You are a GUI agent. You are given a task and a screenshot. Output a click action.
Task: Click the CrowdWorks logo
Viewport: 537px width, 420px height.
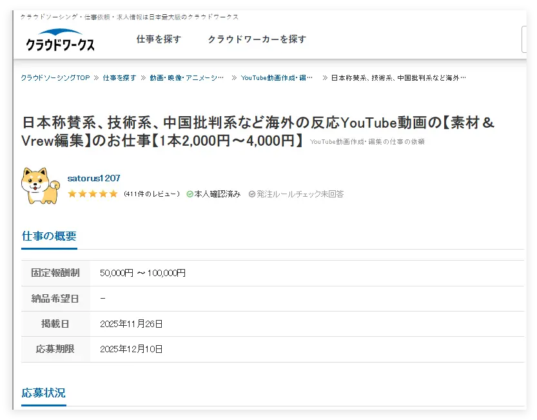60,40
